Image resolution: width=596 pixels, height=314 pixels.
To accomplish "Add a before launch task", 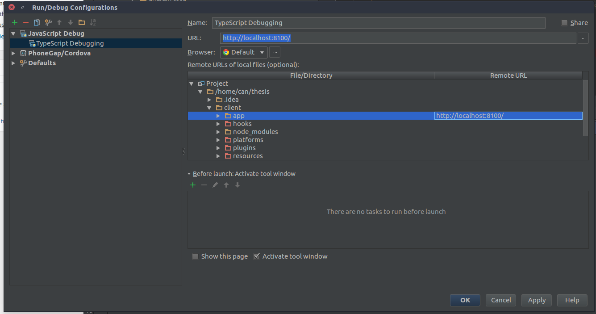I will pos(193,185).
